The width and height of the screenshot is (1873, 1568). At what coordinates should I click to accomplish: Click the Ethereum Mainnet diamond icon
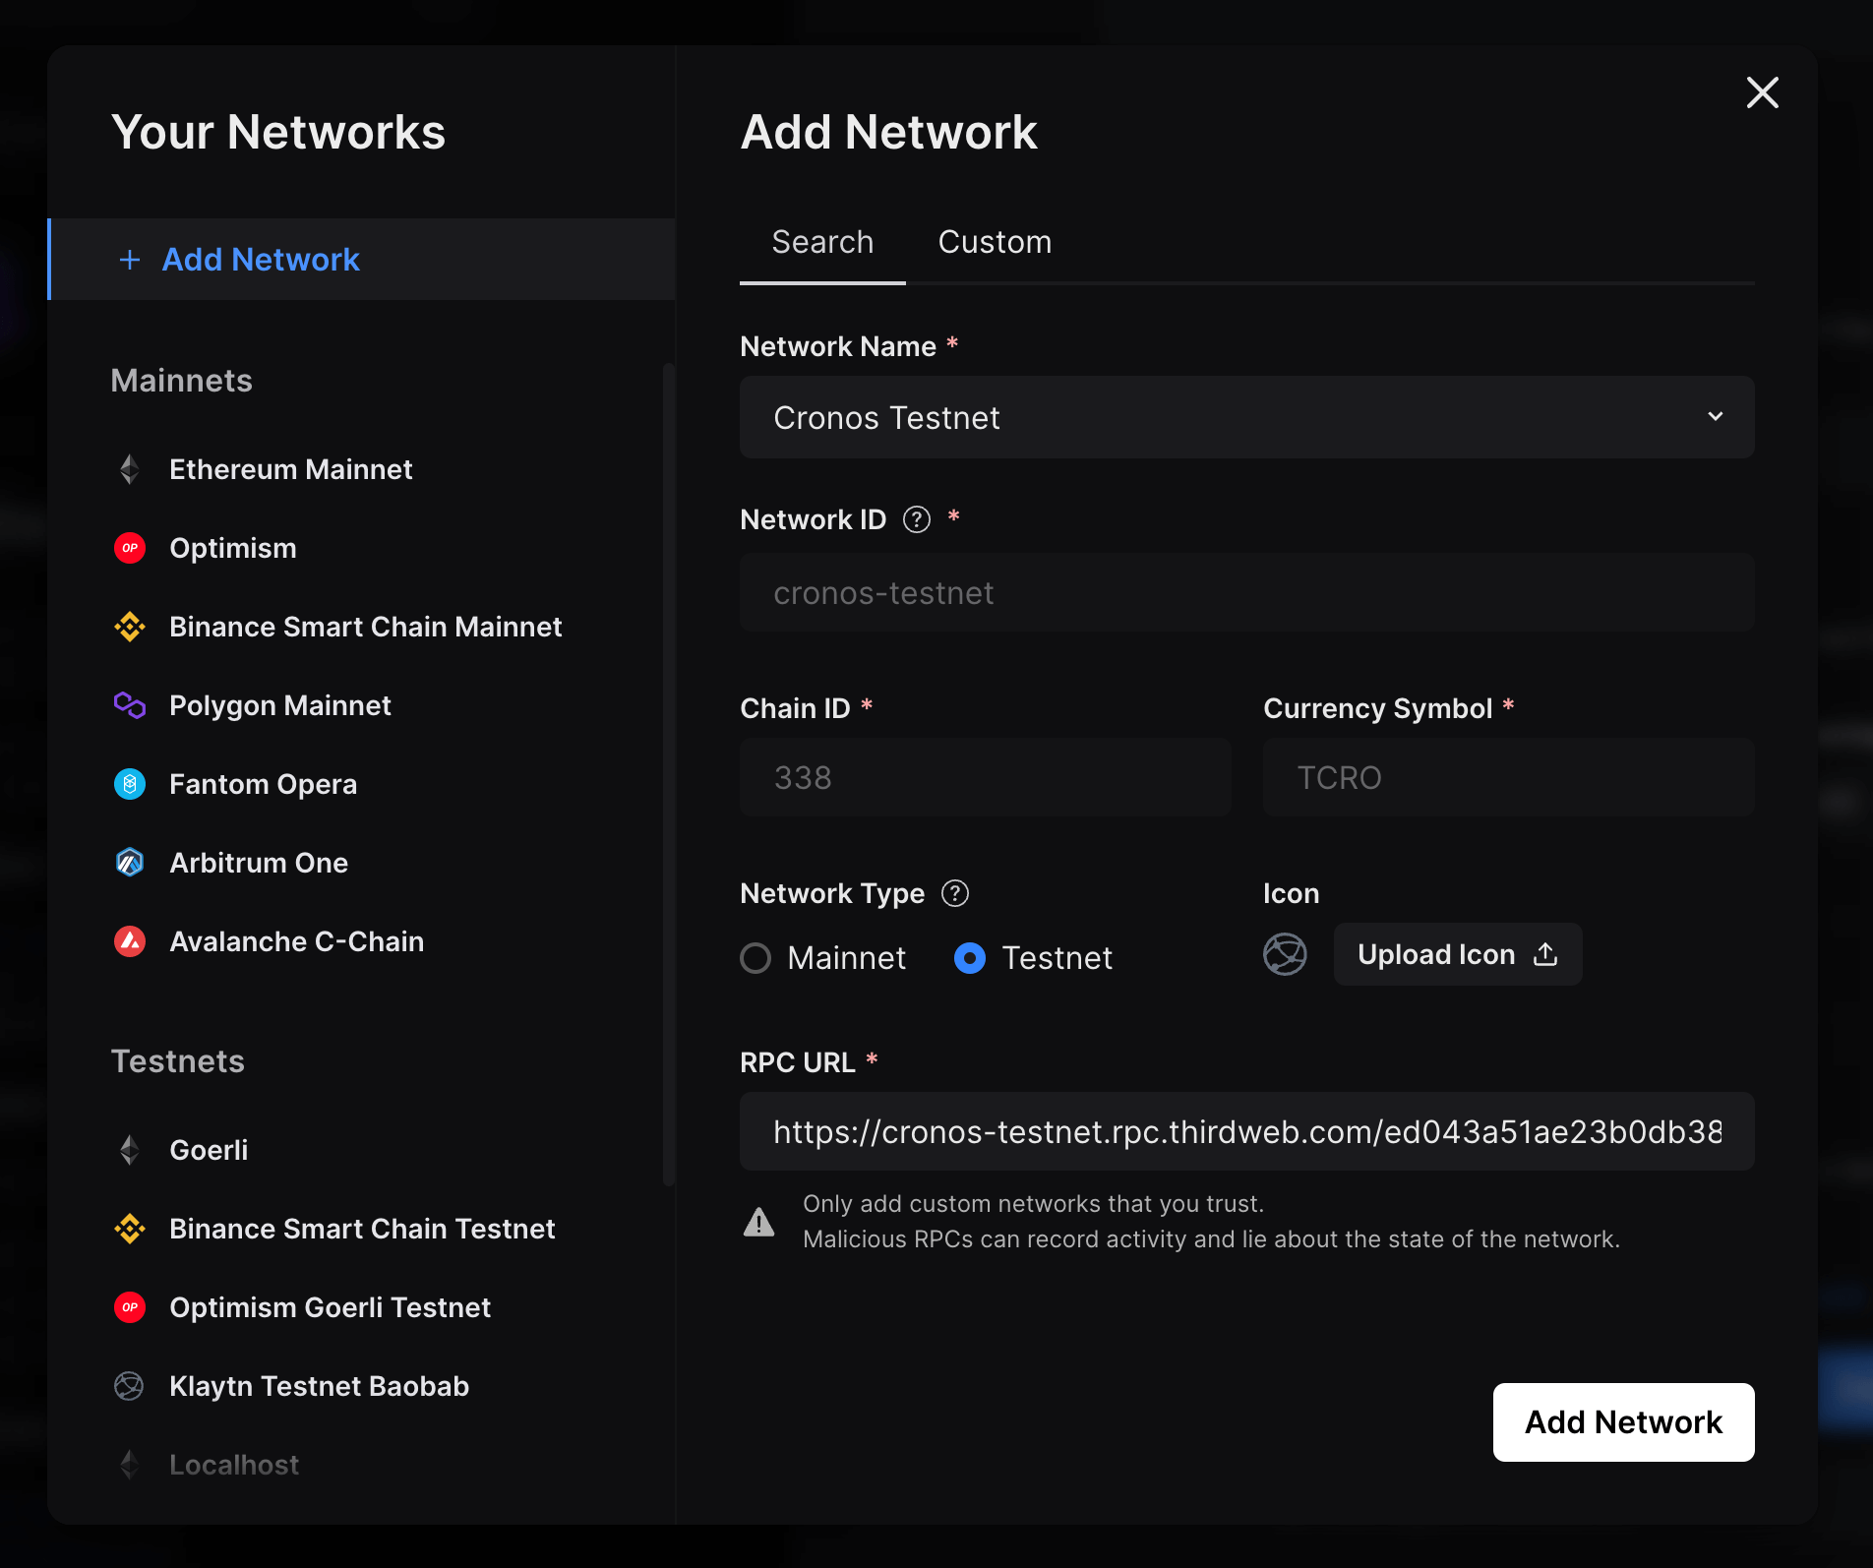[130, 469]
